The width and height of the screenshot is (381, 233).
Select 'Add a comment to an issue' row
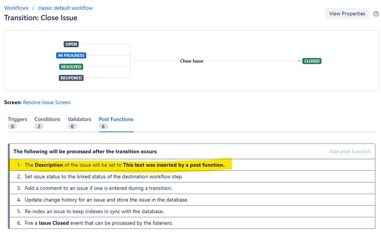pos(192,188)
